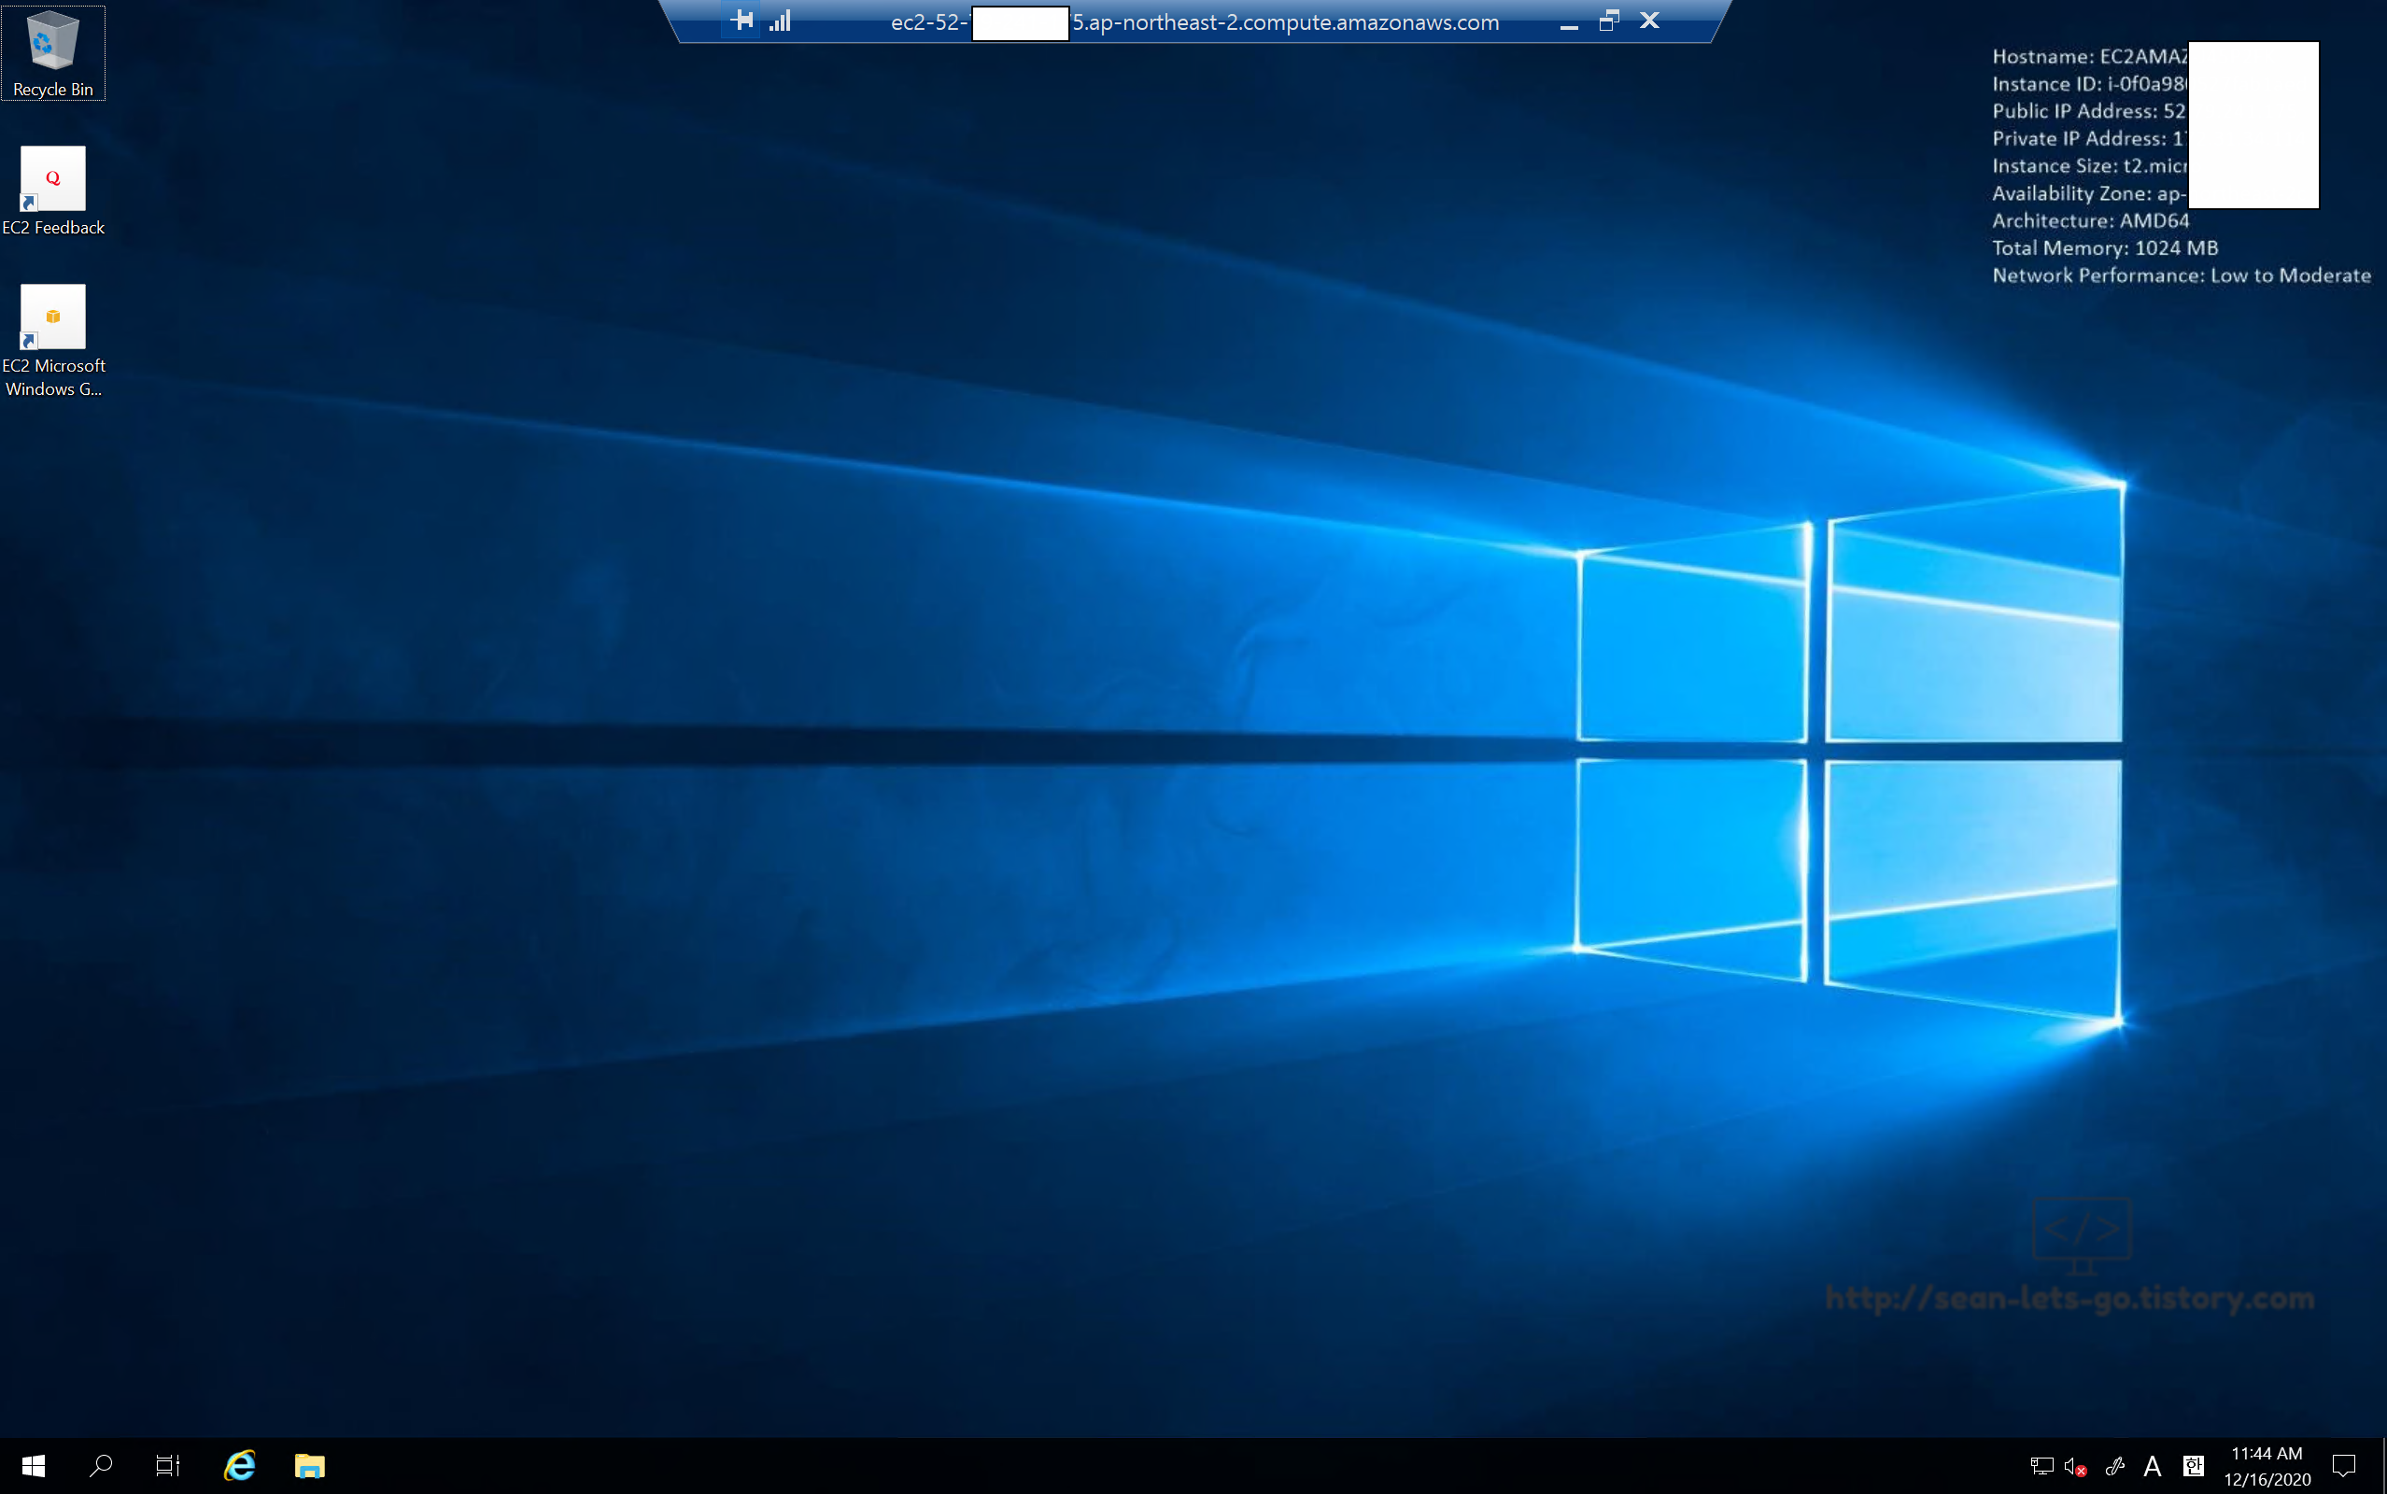Minimize the remote desktop connection bar
2387x1494 pixels.
coord(1568,22)
